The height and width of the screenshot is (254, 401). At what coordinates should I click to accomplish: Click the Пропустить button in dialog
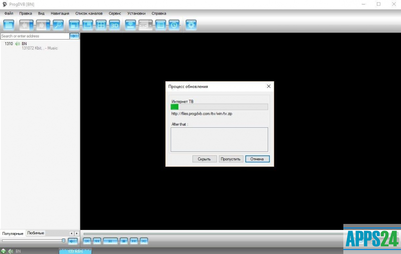[x=231, y=159]
